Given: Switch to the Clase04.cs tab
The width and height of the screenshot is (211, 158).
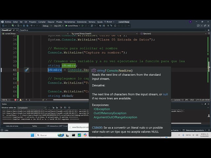Looking at the screenshot, I should (x=24, y=30).
